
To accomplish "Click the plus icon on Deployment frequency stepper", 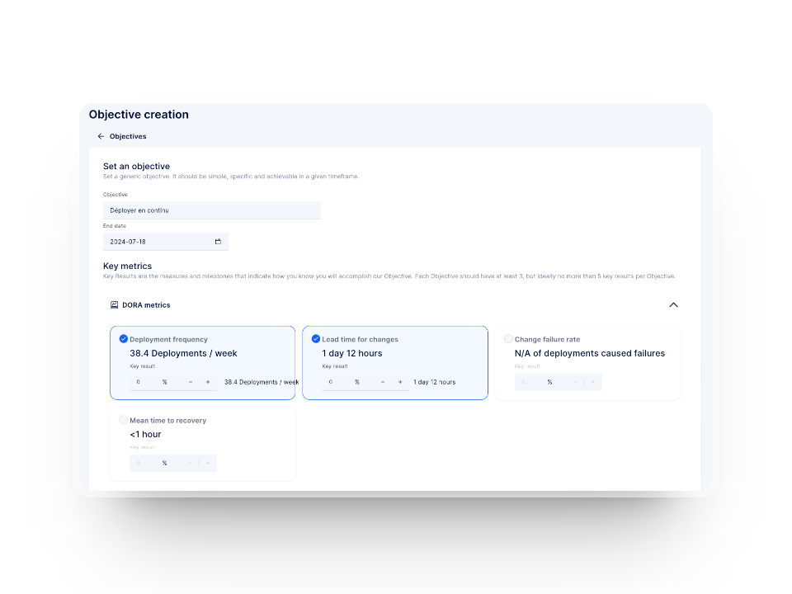I will click(x=208, y=381).
